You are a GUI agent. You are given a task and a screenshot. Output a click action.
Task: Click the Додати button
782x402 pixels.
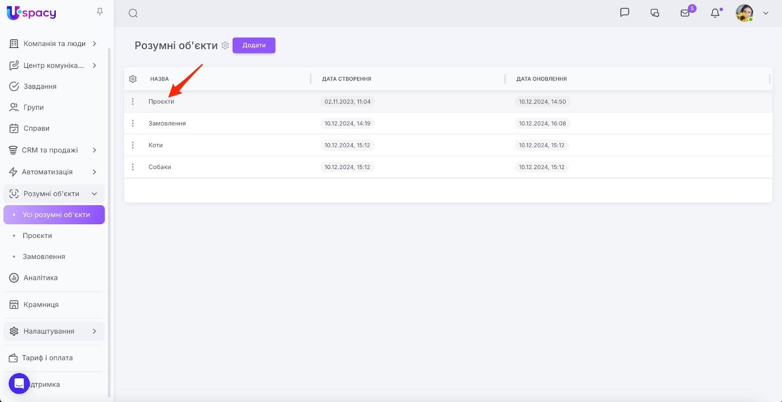point(254,45)
